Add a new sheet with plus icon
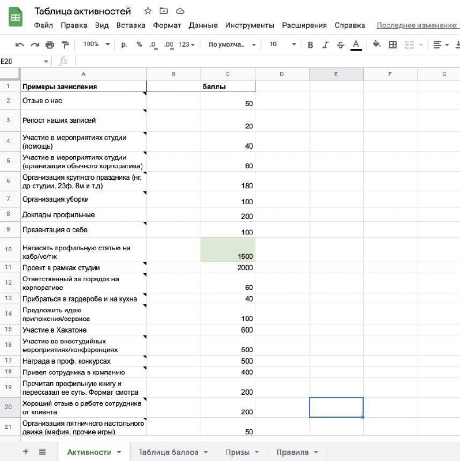460x461 pixels. (25, 452)
